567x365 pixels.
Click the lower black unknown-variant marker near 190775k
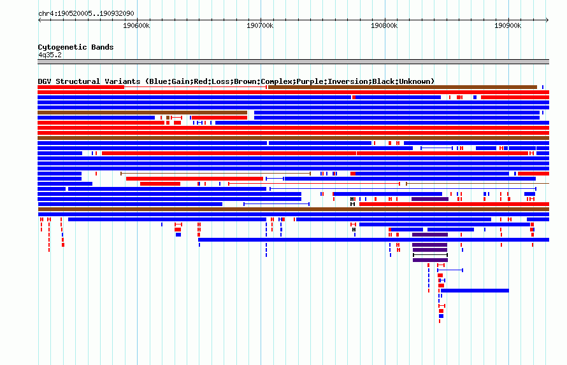(x=354, y=230)
